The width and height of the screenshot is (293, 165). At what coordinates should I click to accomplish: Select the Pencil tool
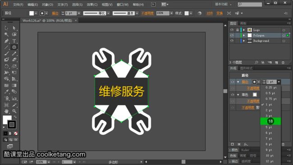pos(14,54)
